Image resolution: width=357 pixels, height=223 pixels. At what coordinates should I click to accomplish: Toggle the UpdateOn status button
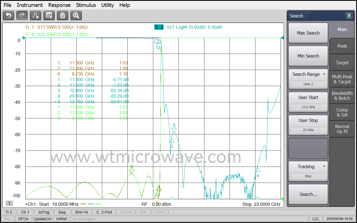click(42, 219)
